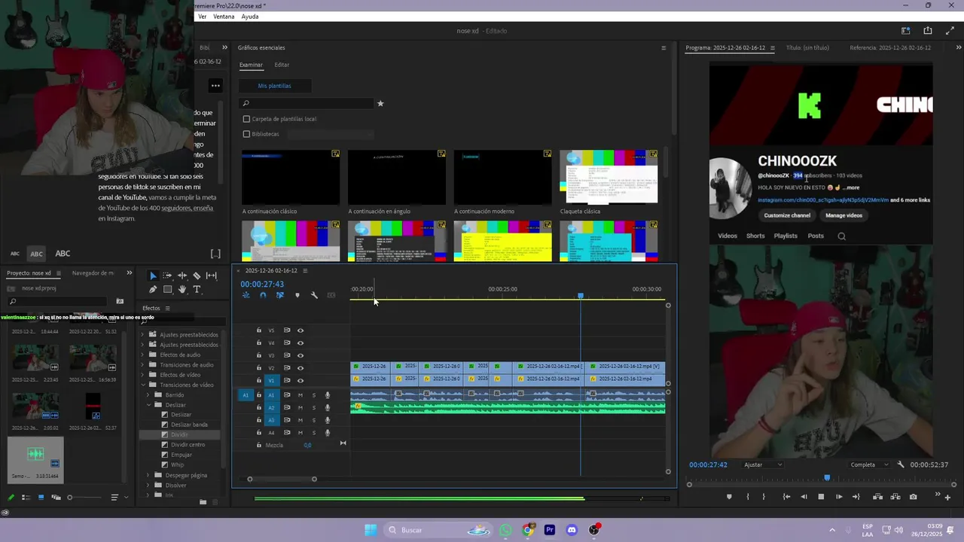964x542 pixels.
Task: Click Program monitor playhead marker
Action: [827, 478]
